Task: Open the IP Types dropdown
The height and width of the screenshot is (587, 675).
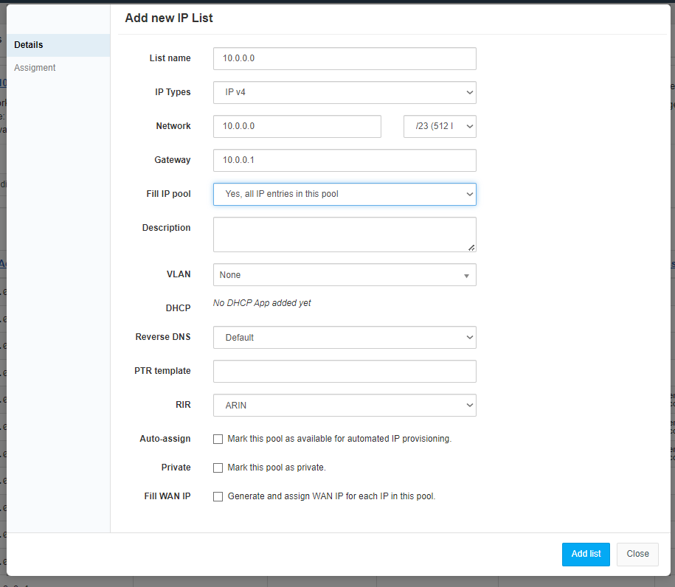Action: [x=344, y=92]
